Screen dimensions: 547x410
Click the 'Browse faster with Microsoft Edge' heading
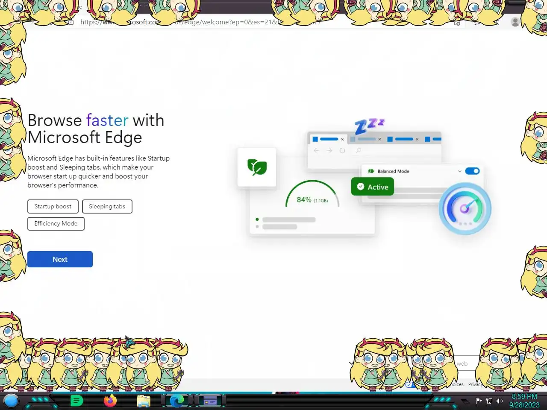96,129
